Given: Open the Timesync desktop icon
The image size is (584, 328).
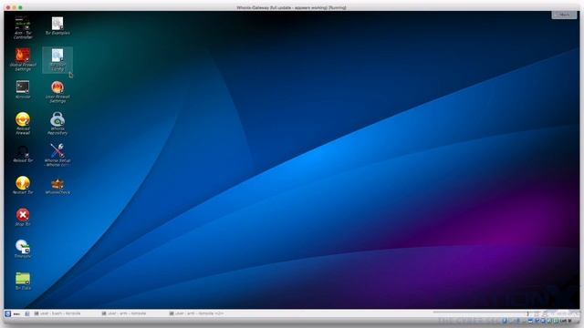Looking at the screenshot, I should click(23, 249).
